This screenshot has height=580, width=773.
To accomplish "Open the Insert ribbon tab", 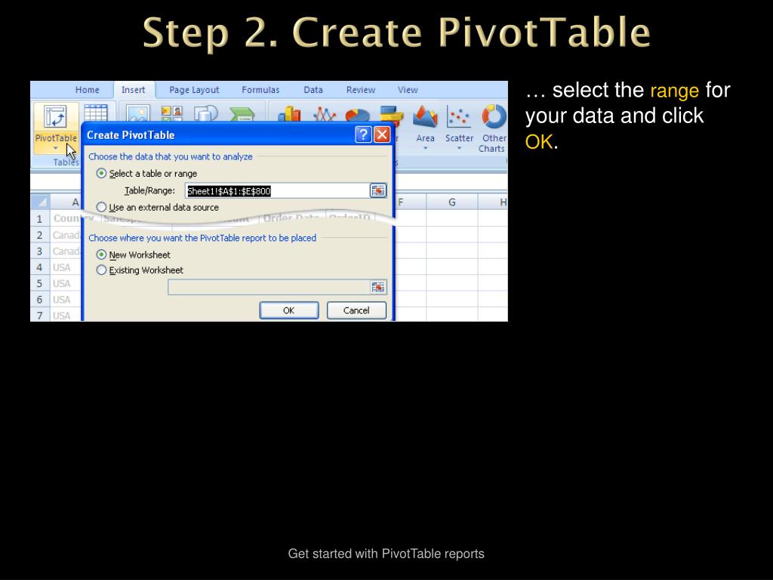I will click(133, 90).
